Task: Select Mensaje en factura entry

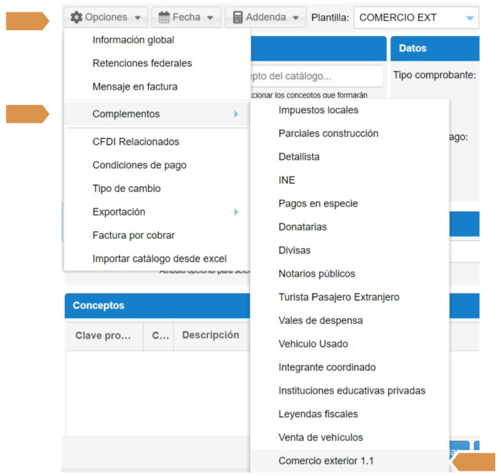Action: click(134, 87)
